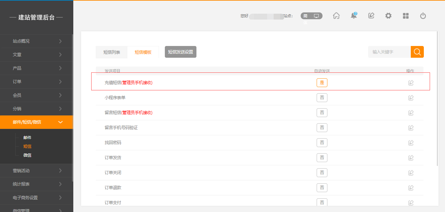
Task: Click the power logout icon
Action: 423,16
